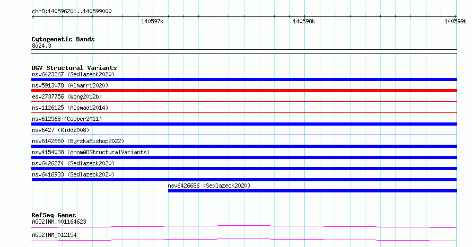Viewport: 472px width, 247px height.
Task: Open variant nsv6427 (Kidd2008) label
Action: pyautogui.click(x=60, y=130)
